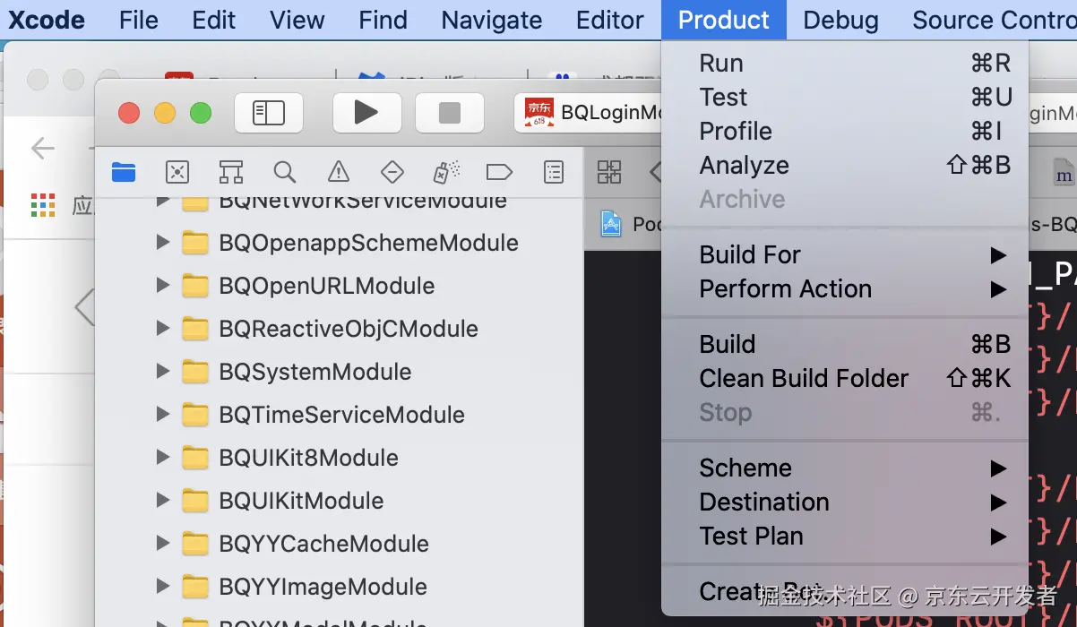Click the Run play button in toolbar

point(366,112)
